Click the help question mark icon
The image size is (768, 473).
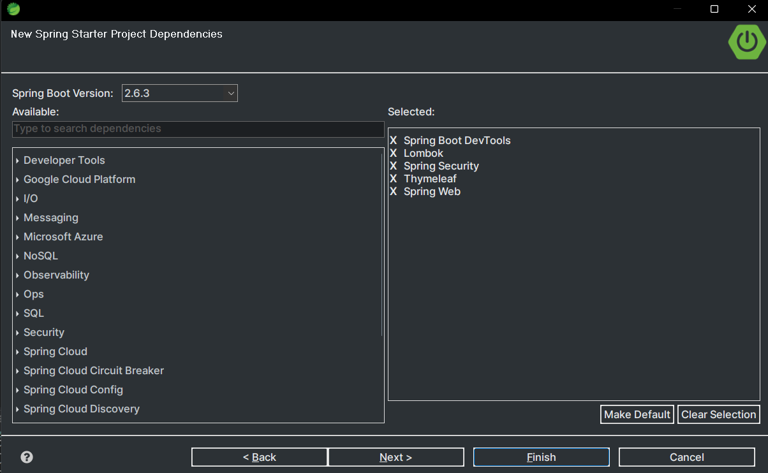[x=27, y=457]
